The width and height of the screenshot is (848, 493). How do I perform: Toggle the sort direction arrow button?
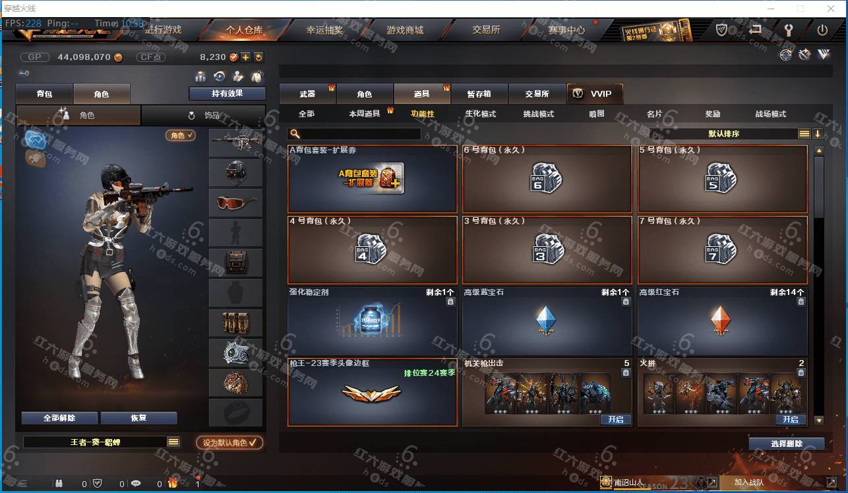818,134
